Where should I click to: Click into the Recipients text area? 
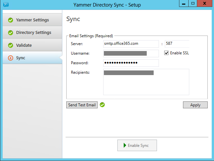coord(146,82)
